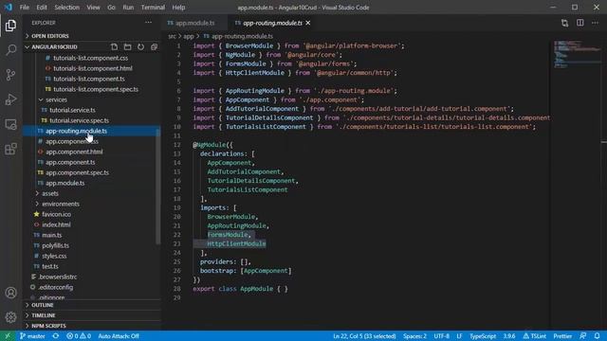
Task: Open tutorials-list.component.html file
Action: pos(91,68)
